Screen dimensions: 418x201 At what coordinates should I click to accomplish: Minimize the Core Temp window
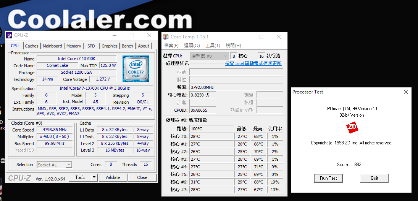click(x=244, y=37)
